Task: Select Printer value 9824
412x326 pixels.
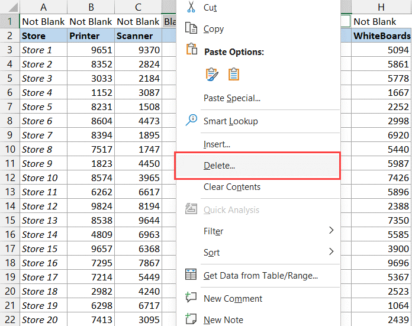Action: (x=91, y=206)
